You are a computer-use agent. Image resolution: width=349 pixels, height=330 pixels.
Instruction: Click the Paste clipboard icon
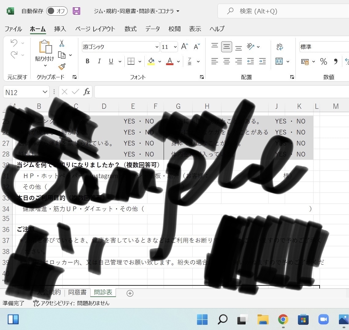[x=45, y=47]
